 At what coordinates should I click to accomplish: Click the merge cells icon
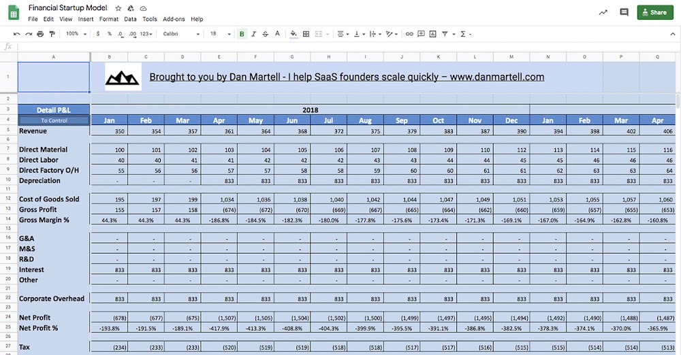tap(318, 34)
